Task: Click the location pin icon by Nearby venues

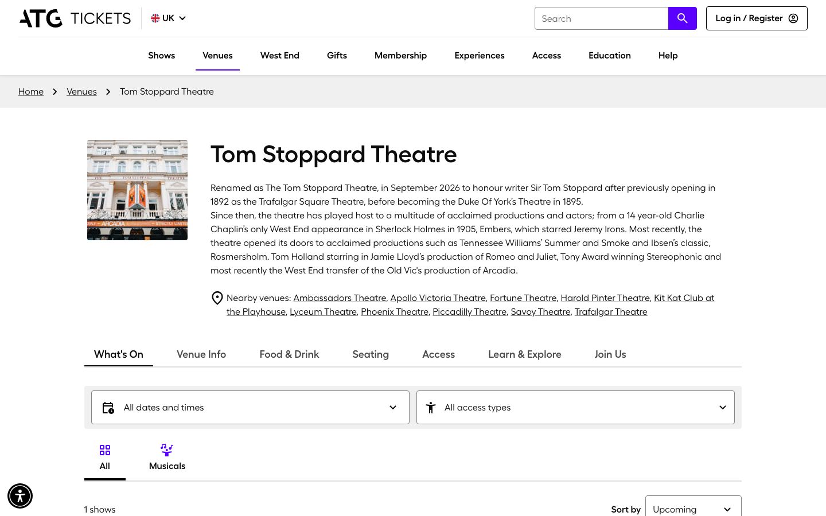Action: click(217, 298)
